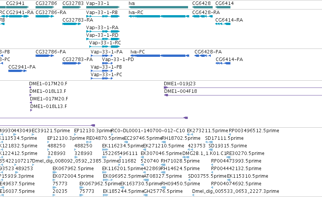Click the EK116201.5prime EST
Image resolution: width=322 pixels, height=197 pixels.
click(123, 169)
